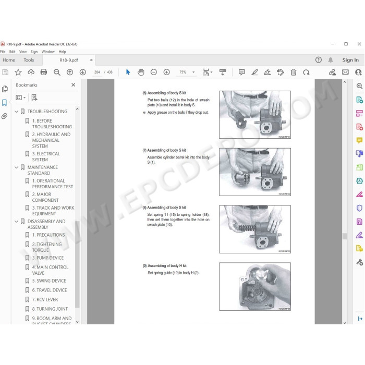Click the bookmarks panel scrollbar thumb
Viewport: 365px width, 365px height.
point(77,264)
